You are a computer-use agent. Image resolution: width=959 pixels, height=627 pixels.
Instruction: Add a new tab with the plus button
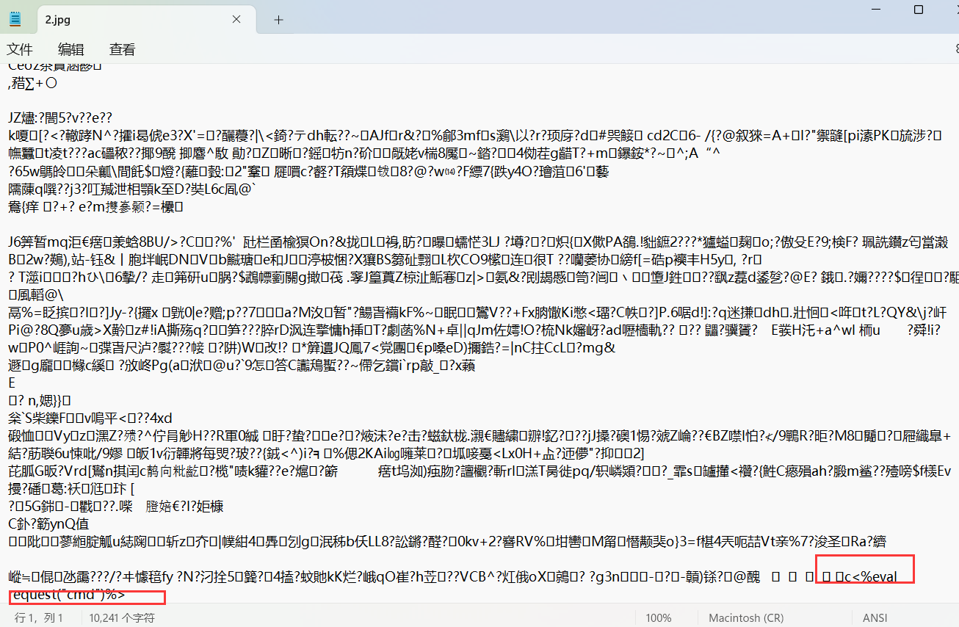278,20
